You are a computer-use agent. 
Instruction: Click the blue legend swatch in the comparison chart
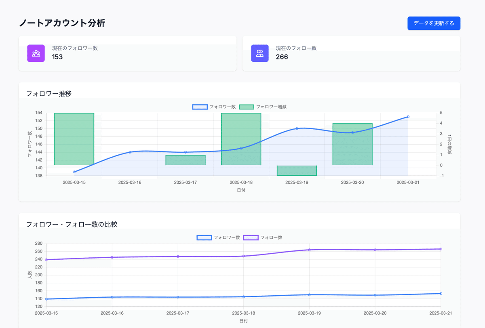(x=205, y=237)
